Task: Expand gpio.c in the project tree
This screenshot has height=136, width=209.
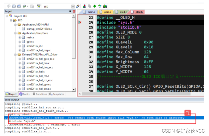Action: 20,42
